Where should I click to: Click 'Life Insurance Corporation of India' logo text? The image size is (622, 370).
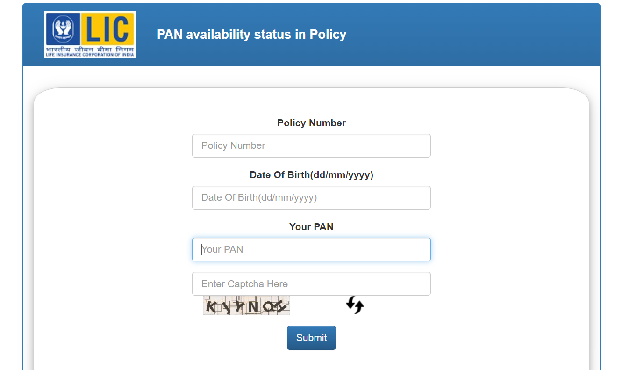point(90,55)
